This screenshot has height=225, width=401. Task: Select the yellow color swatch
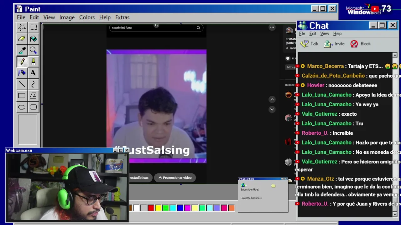pos(158,208)
